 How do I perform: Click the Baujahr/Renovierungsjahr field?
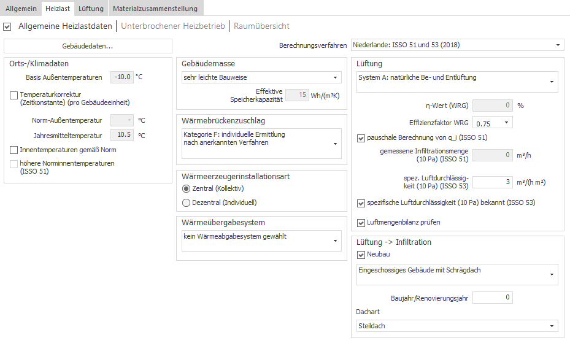point(493,298)
